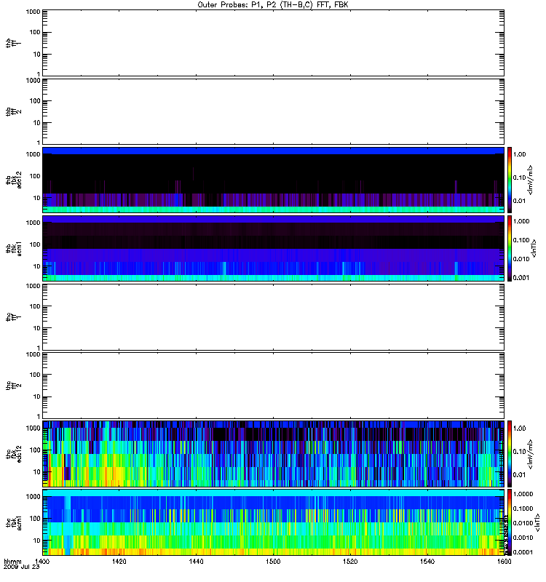Screen dimensions: 546x582
Task: Click the "thc fff 1" y-axis title
Action: (13, 317)
